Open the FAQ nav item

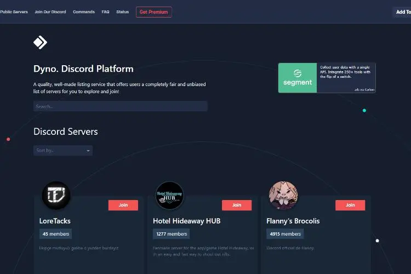tap(105, 12)
